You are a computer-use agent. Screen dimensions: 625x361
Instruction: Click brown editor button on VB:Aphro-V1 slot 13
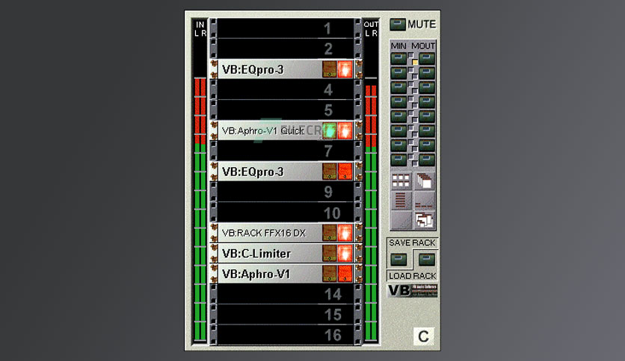click(329, 274)
